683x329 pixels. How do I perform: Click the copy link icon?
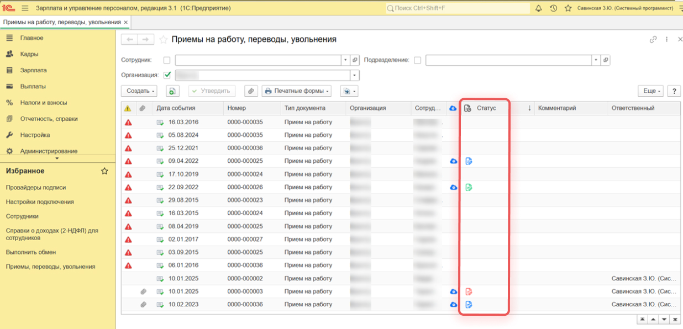tap(653, 40)
